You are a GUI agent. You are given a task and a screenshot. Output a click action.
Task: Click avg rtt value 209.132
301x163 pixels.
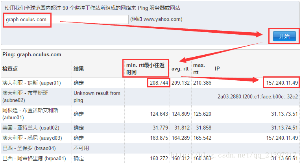pyautogui.click(x=181, y=83)
